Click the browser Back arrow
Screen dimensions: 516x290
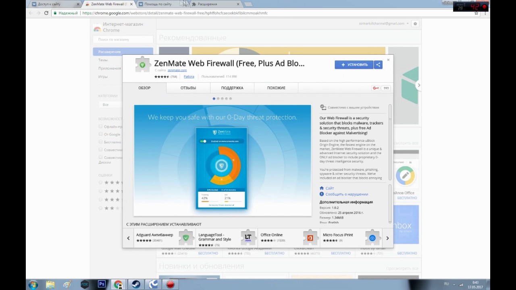31,13
